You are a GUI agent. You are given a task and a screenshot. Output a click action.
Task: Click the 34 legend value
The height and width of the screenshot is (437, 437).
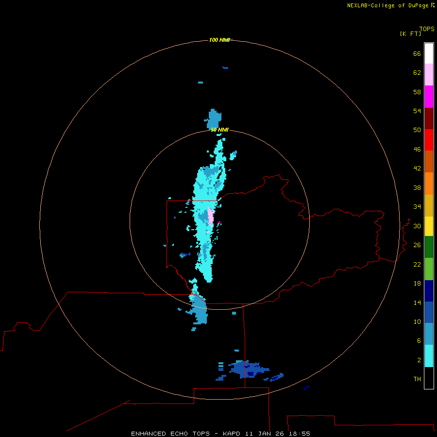(417, 207)
